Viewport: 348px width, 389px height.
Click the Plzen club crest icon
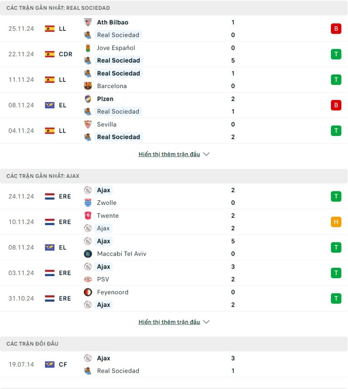click(x=88, y=99)
